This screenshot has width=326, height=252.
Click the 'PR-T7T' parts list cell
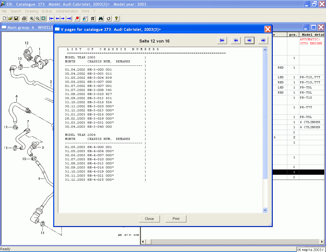pyautogui.click(x=312, y=109)
